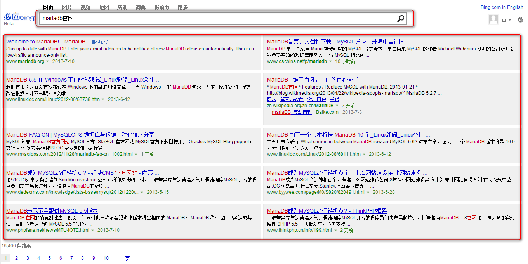Image resolution: width=528 pixels, height=264 pixels.
Task: Click the 16,400 条结果 count text
Action: tap(16, 246)
